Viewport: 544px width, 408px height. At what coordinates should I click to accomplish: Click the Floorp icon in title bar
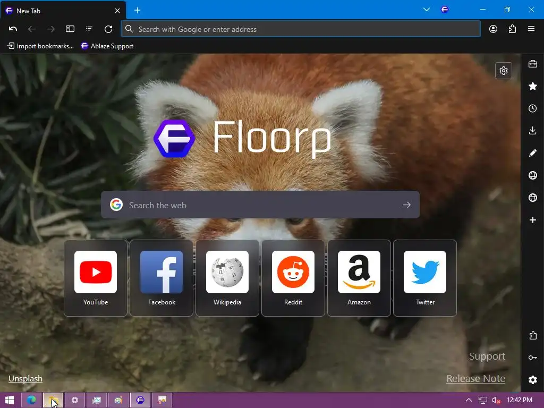pyautogui.click(x=445, y=10)
